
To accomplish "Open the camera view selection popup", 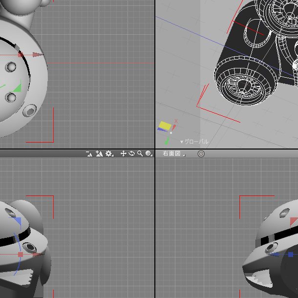I will point(89,153).
